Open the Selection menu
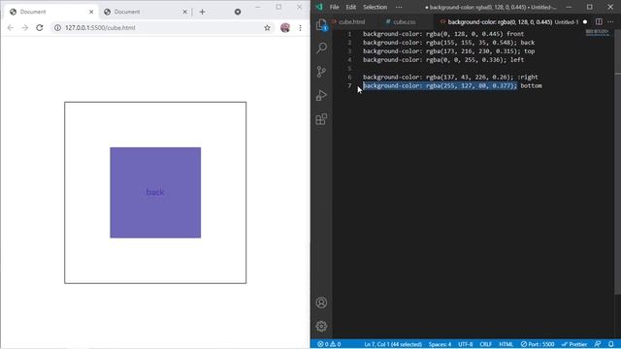This screenshot has width=621, height=349. pos(376,7)
